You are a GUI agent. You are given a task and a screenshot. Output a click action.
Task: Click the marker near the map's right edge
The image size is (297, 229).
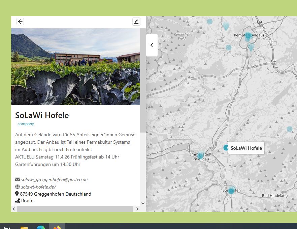pos(290,129)
